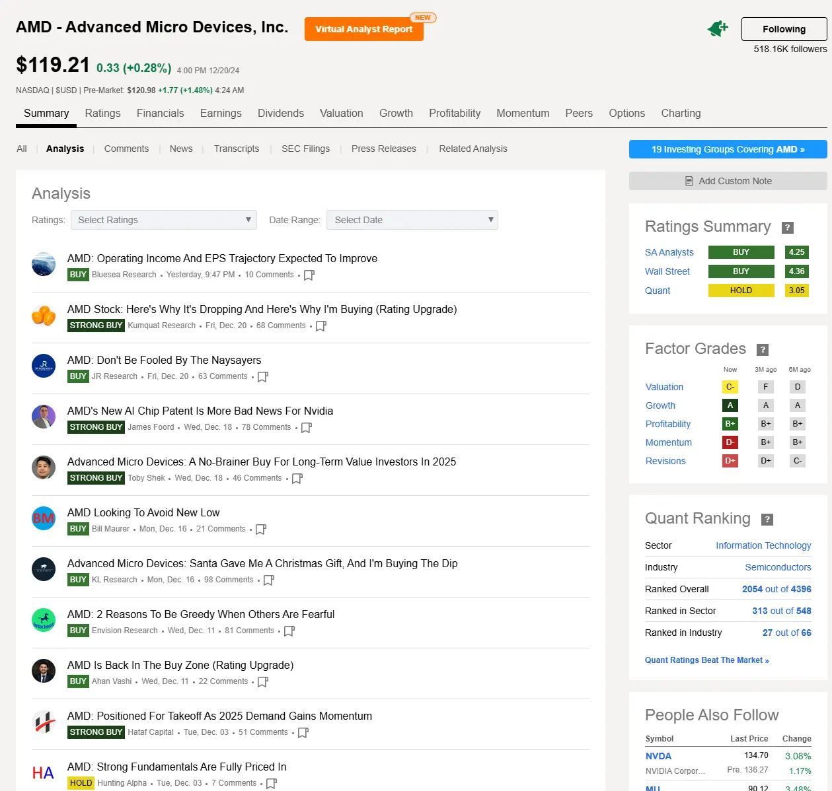Save the James Foord AI chip patent article
The height and width of the screenshot is (791, 832).
coord(306,428)
